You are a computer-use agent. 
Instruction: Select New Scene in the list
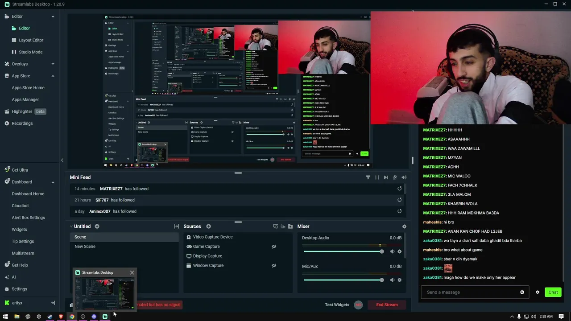124,247
